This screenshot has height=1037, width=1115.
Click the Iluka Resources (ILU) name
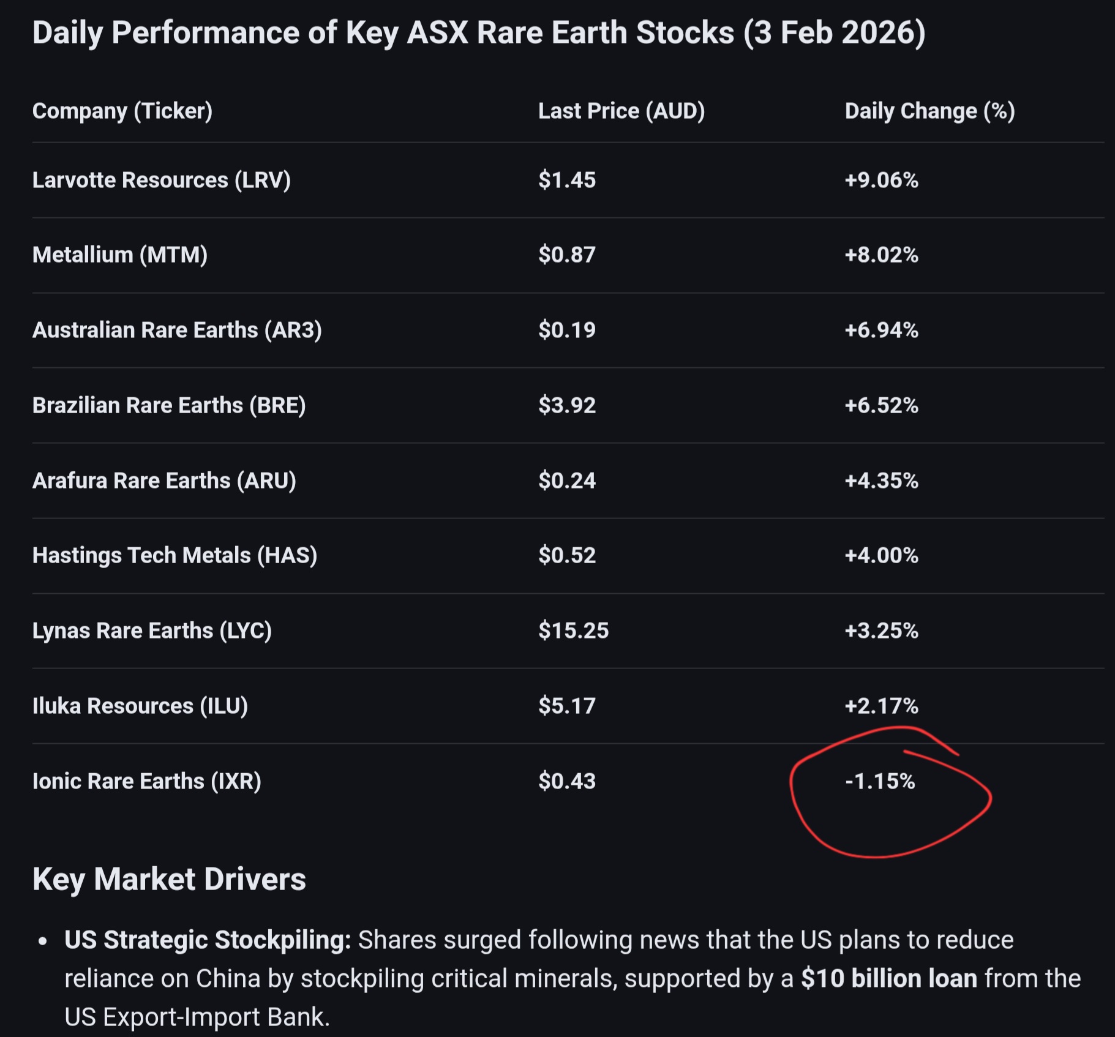(x=140, y=706)
